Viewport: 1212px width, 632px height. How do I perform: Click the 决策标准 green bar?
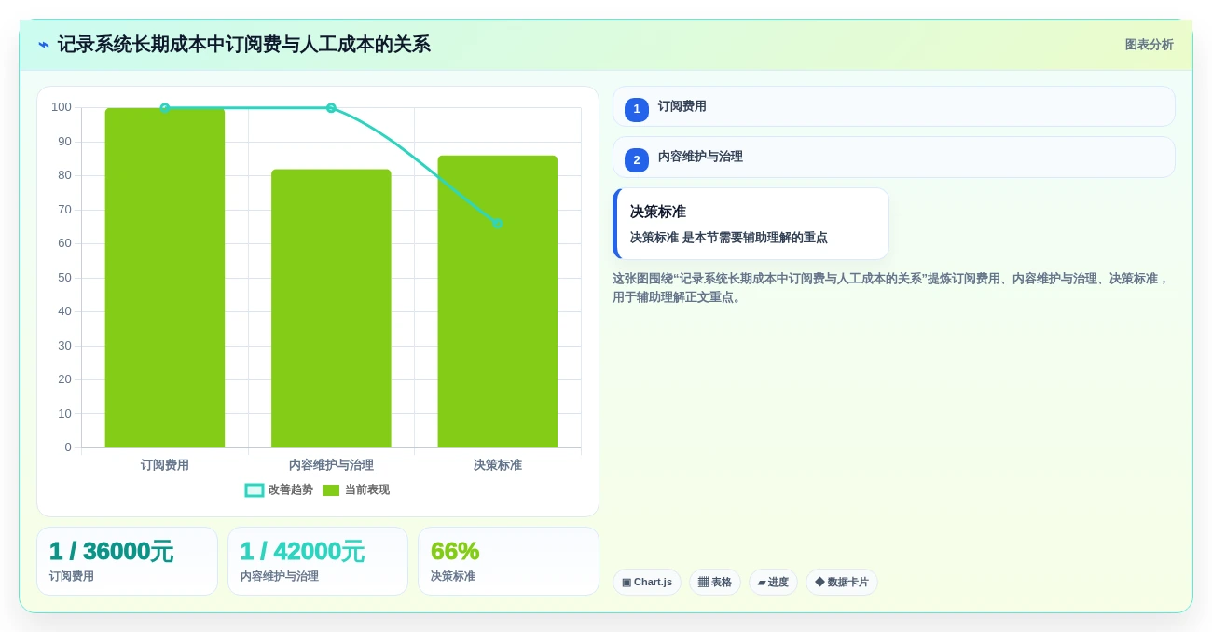click(498, 301)
